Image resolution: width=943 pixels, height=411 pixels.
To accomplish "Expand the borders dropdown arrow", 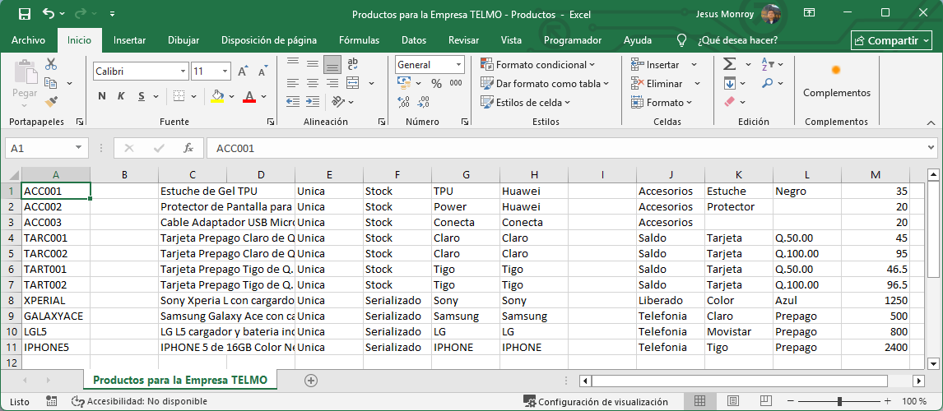I will coord(193,96).
